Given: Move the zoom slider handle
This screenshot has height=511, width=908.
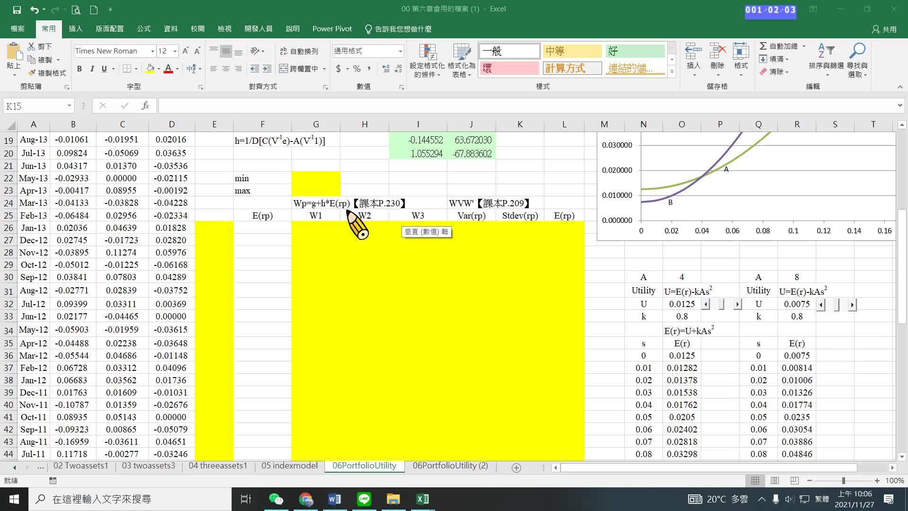Looking at the screenshot, I should click(843, 481).
